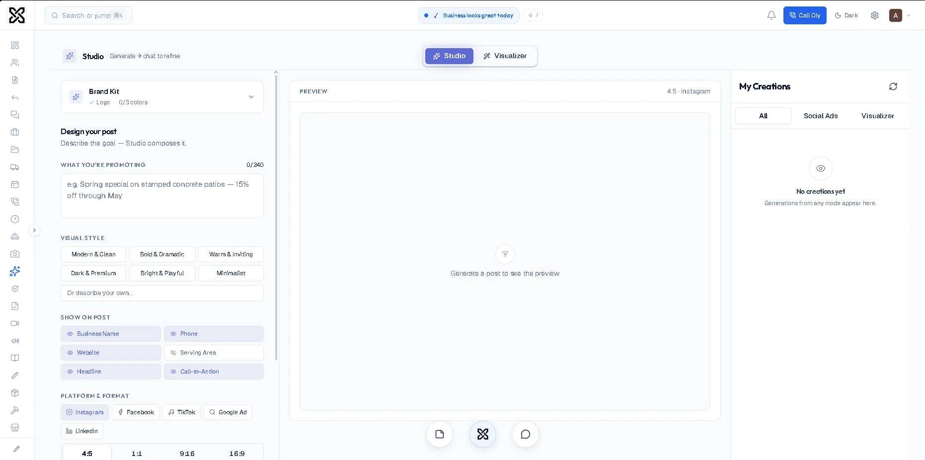
Task: Expand the Brand Kit panel
Action: 162,96
